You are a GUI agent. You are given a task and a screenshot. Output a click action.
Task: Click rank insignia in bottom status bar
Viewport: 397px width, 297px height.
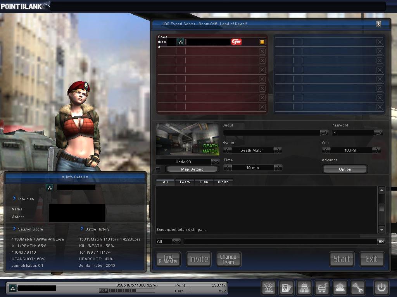point(13,288)
